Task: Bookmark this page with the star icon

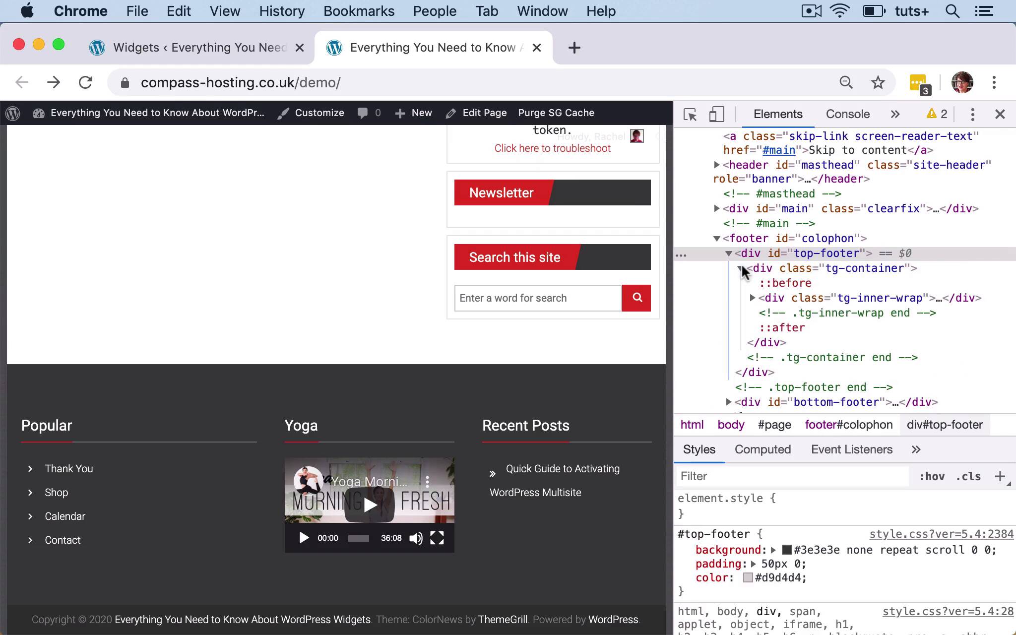Action: (x=878, y=82)
